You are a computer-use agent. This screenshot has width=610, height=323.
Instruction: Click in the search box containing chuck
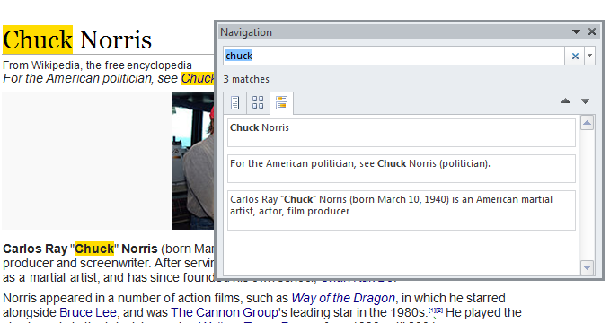click(x=393, y=56)
